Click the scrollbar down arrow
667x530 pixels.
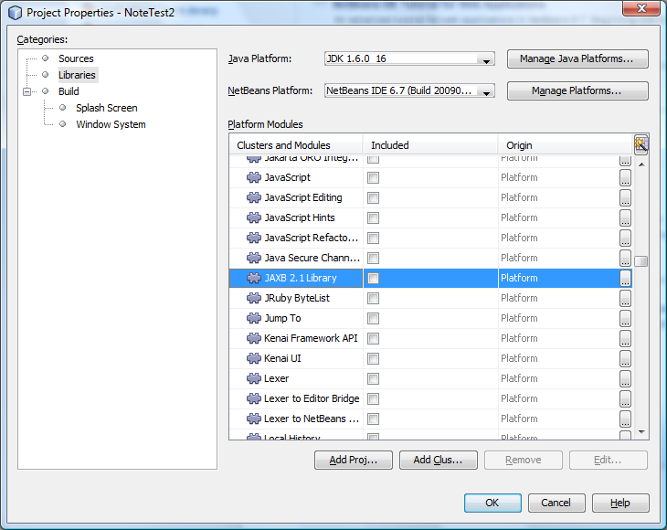[641, 432]
